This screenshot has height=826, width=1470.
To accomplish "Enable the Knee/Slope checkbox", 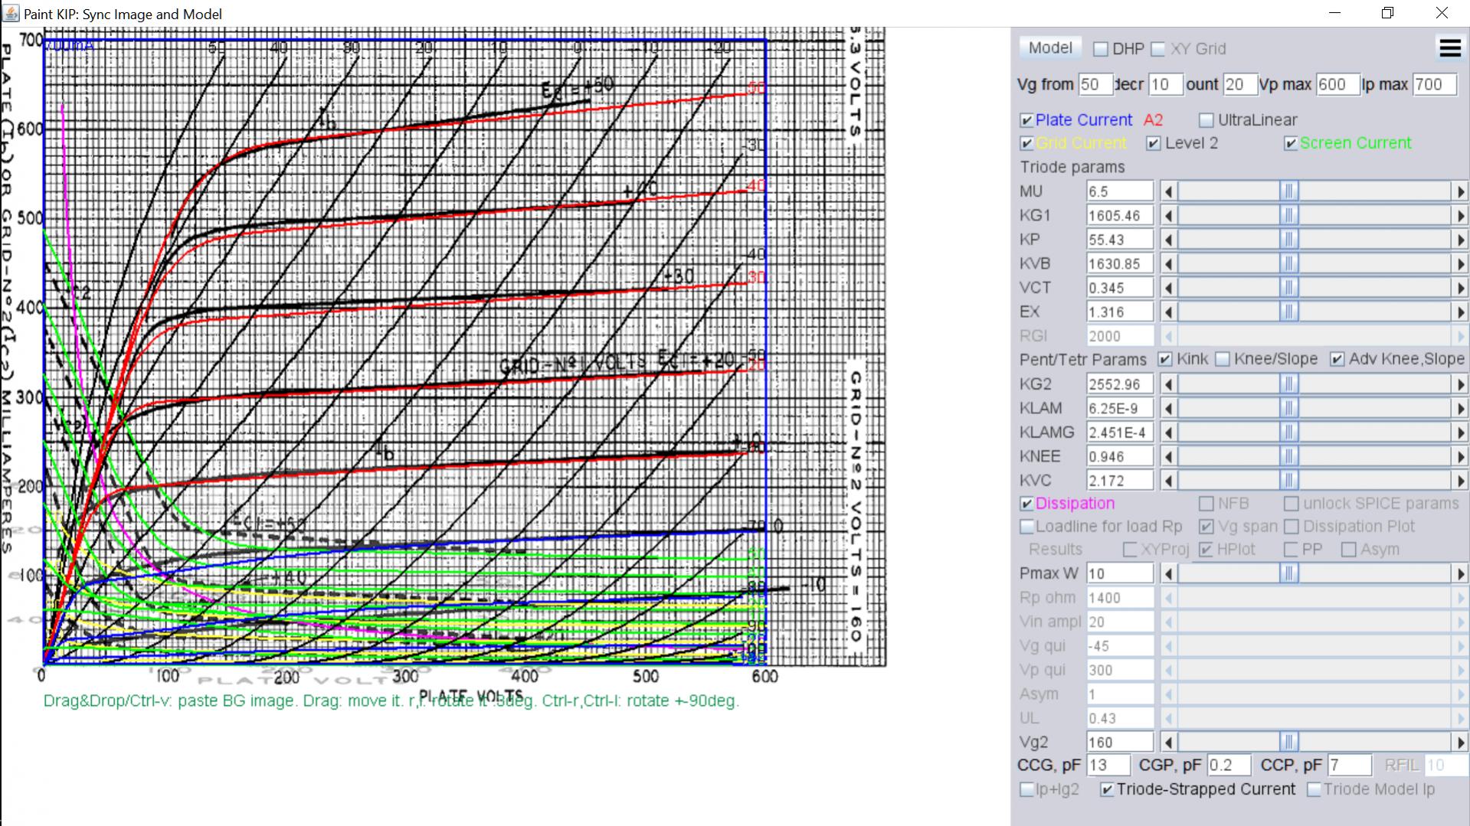I will coord(1223,359).
